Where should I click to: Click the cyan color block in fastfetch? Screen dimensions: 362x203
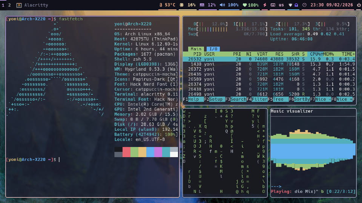[166, 152]
